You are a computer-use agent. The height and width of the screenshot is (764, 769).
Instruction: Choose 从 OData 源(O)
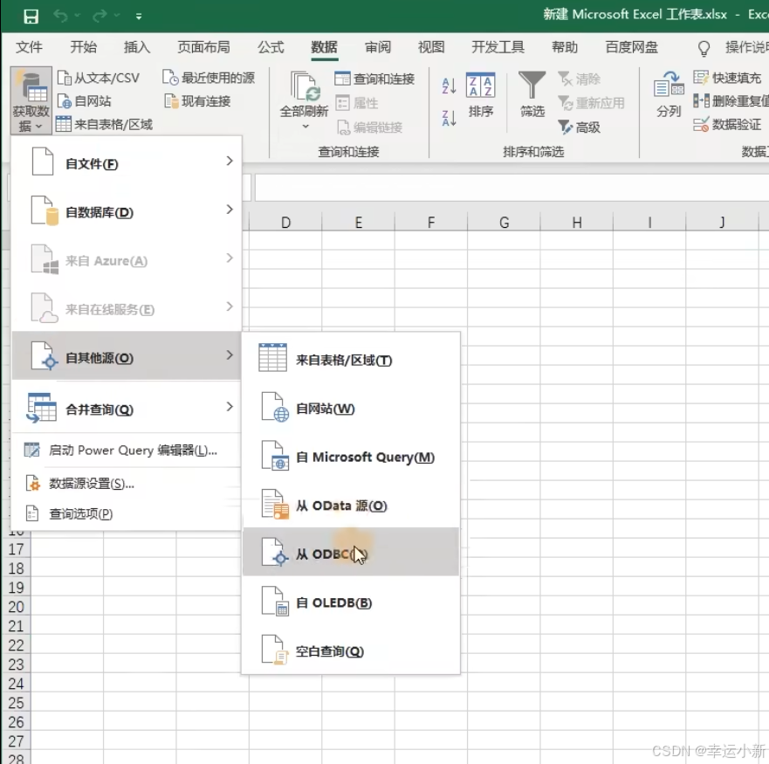[x=351, y=505]
